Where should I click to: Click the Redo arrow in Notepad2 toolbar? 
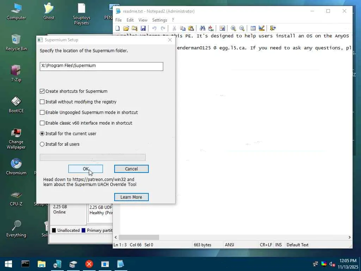(x=163, y=28)
